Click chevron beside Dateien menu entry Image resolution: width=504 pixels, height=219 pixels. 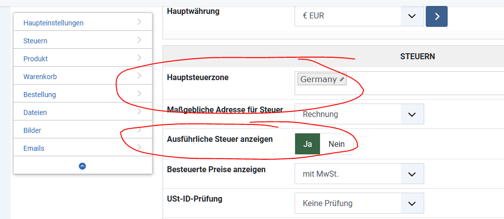coord(139,111)
